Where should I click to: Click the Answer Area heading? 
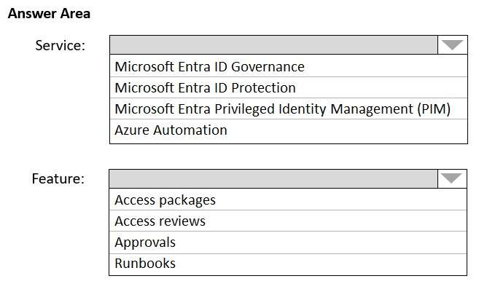(x=49, y=14)
